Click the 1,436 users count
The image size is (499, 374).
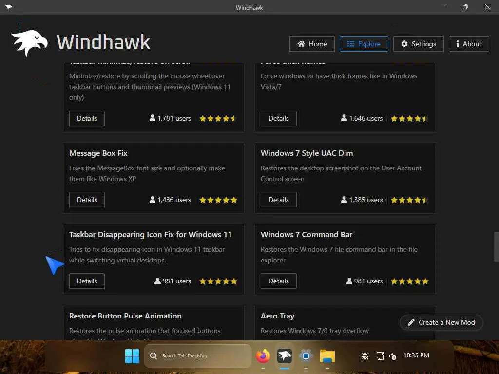point(170,200)
